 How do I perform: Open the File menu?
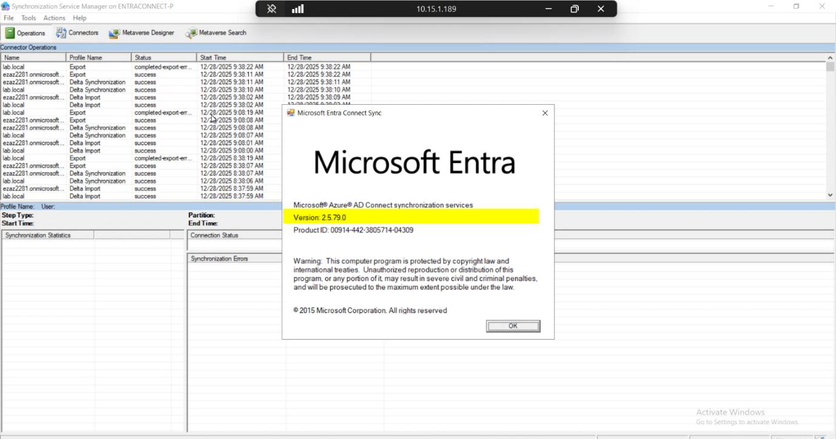(8, 18)
